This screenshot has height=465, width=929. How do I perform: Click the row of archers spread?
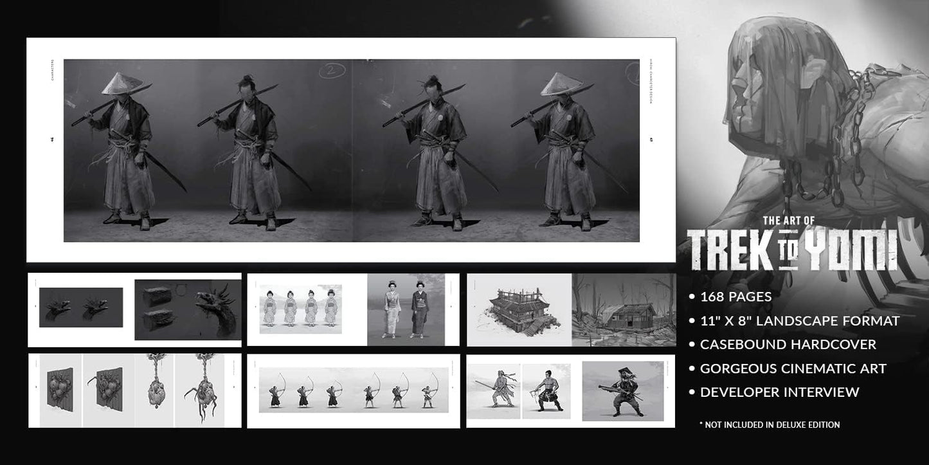353,390
